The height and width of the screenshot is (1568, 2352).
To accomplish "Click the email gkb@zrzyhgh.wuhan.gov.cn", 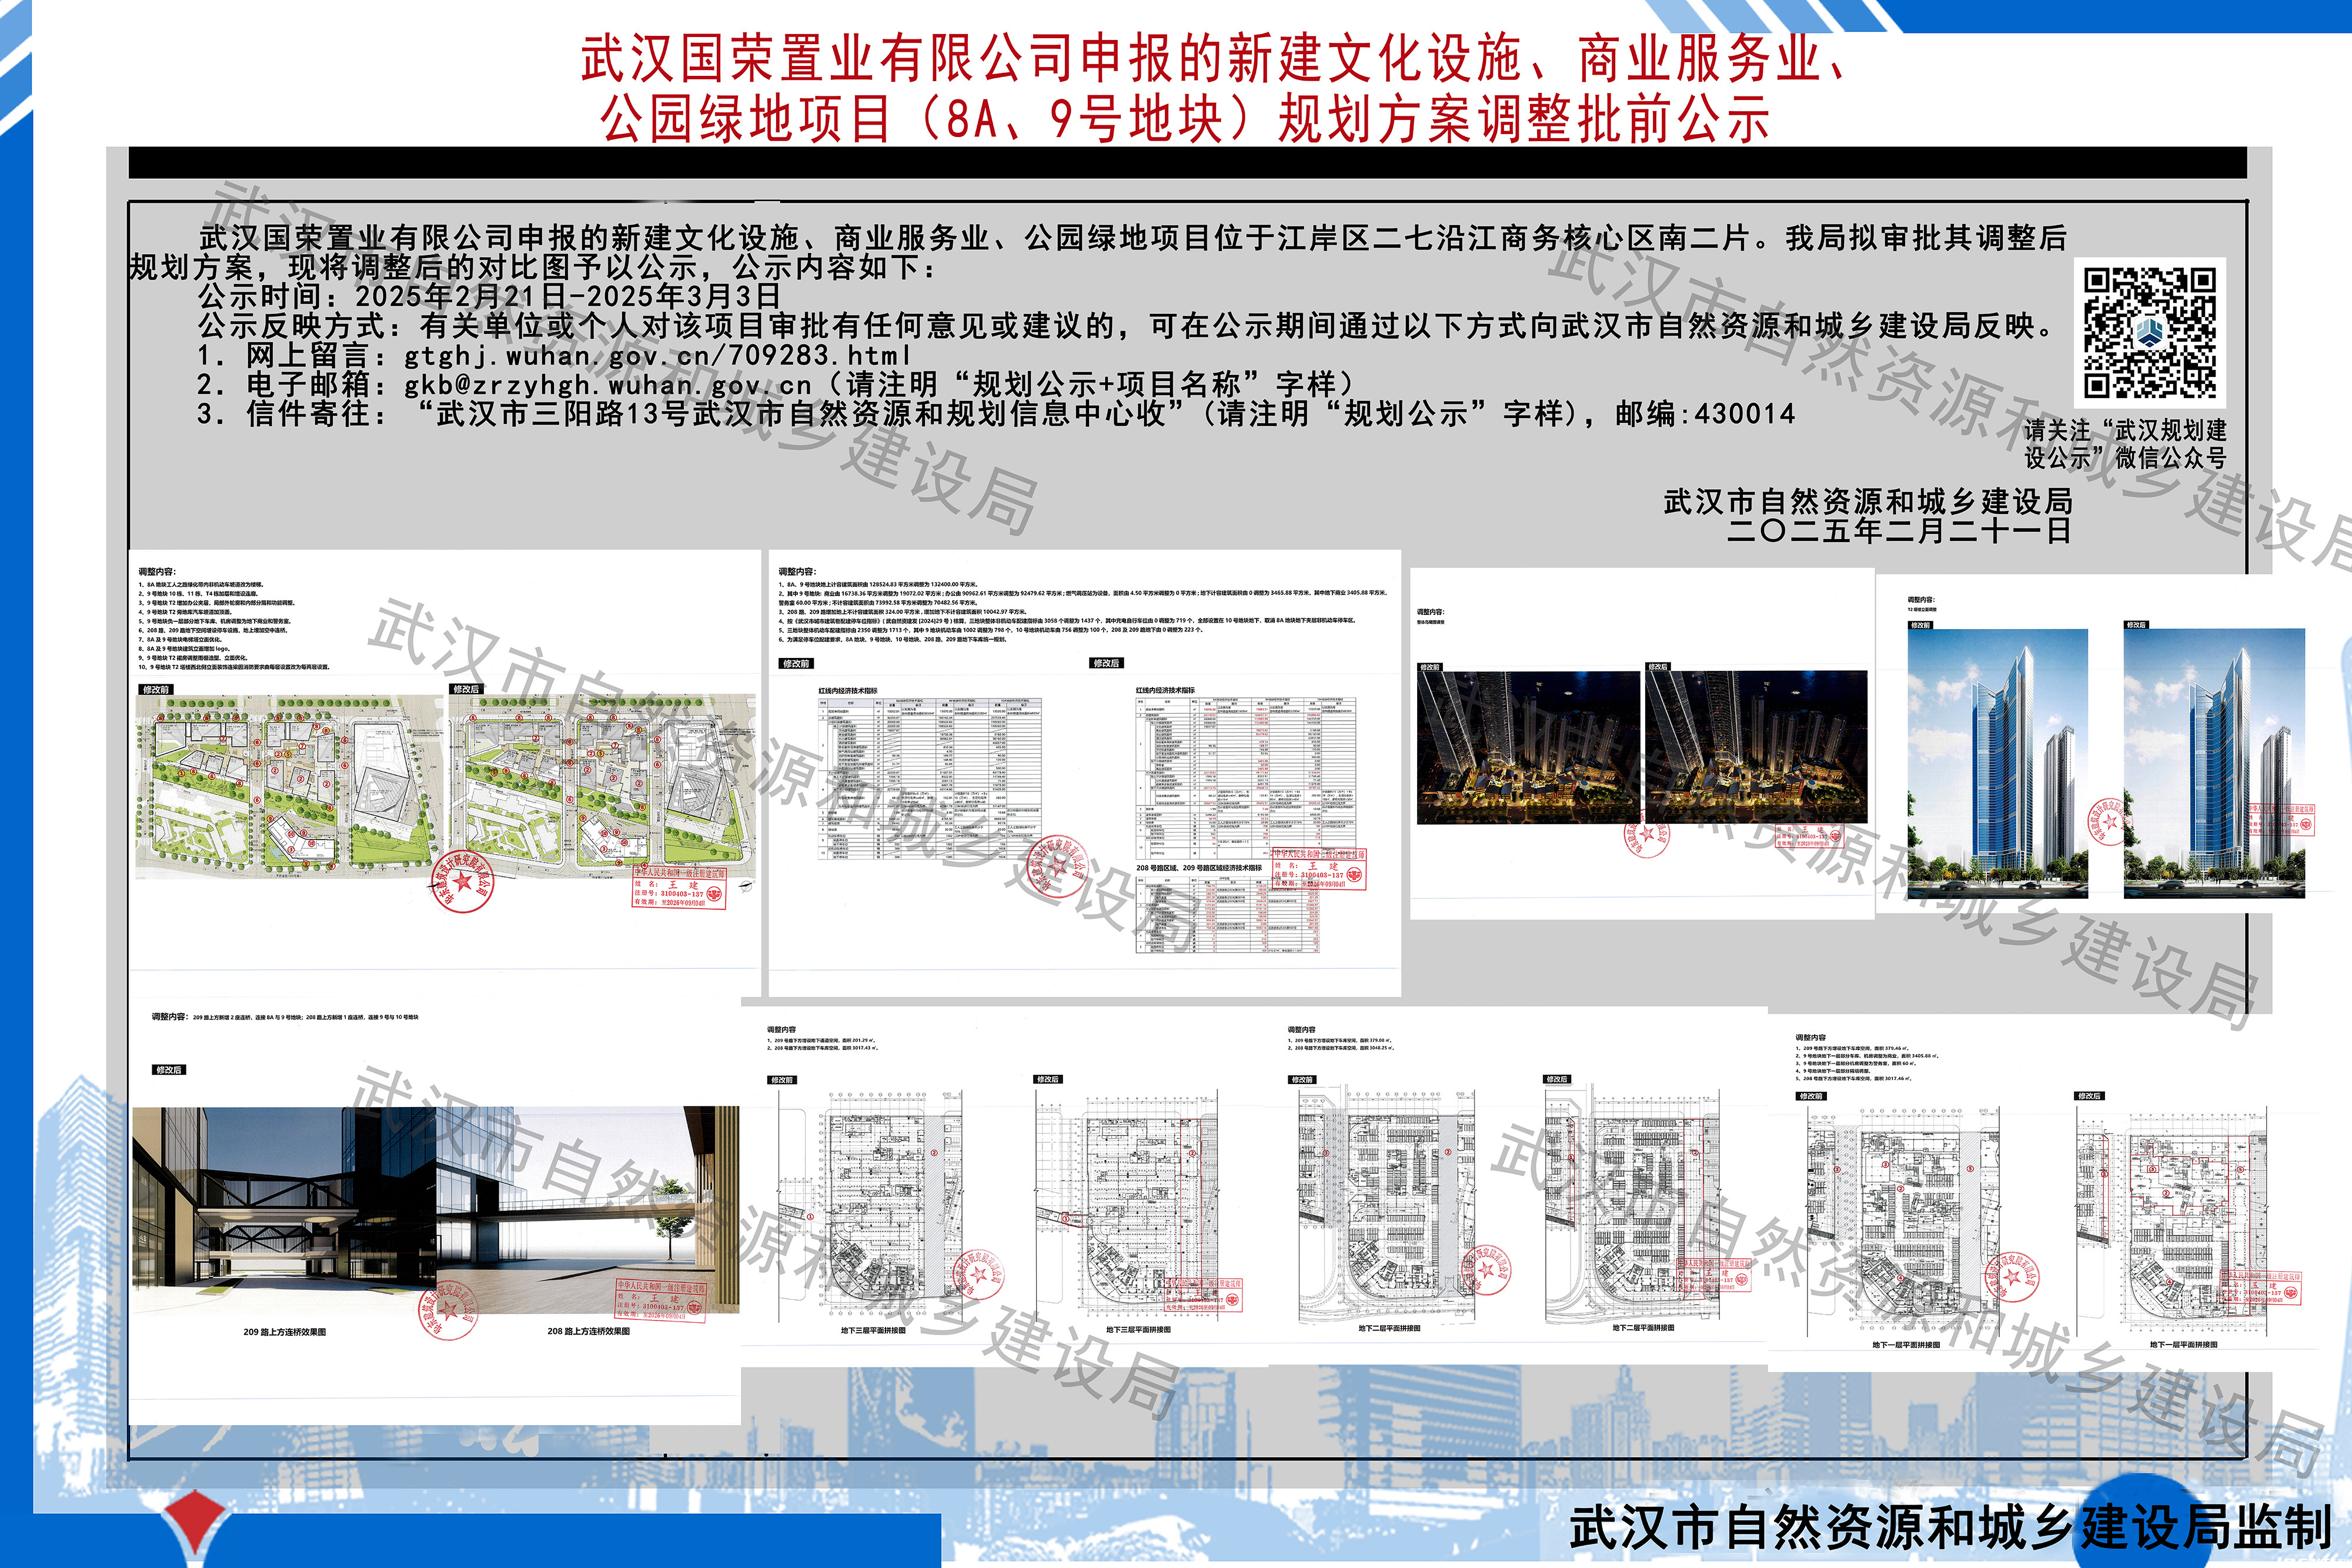I will 608,385.
